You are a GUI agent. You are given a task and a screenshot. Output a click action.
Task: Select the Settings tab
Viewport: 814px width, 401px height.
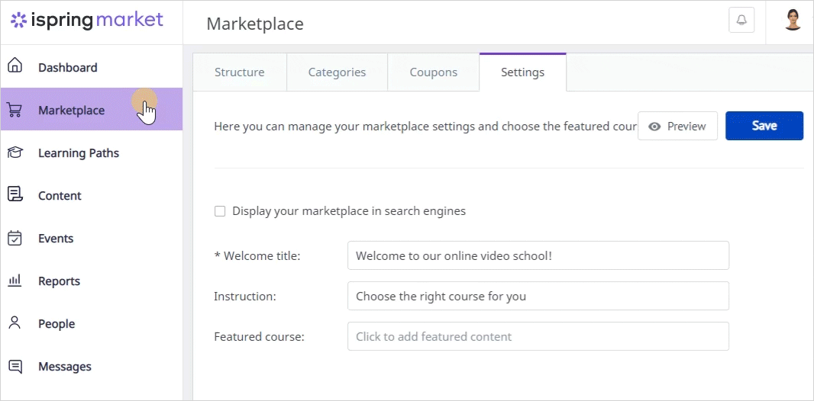[523, 72]
